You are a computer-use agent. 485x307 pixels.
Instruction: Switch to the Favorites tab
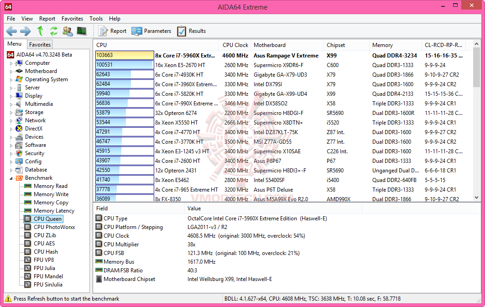40,45
